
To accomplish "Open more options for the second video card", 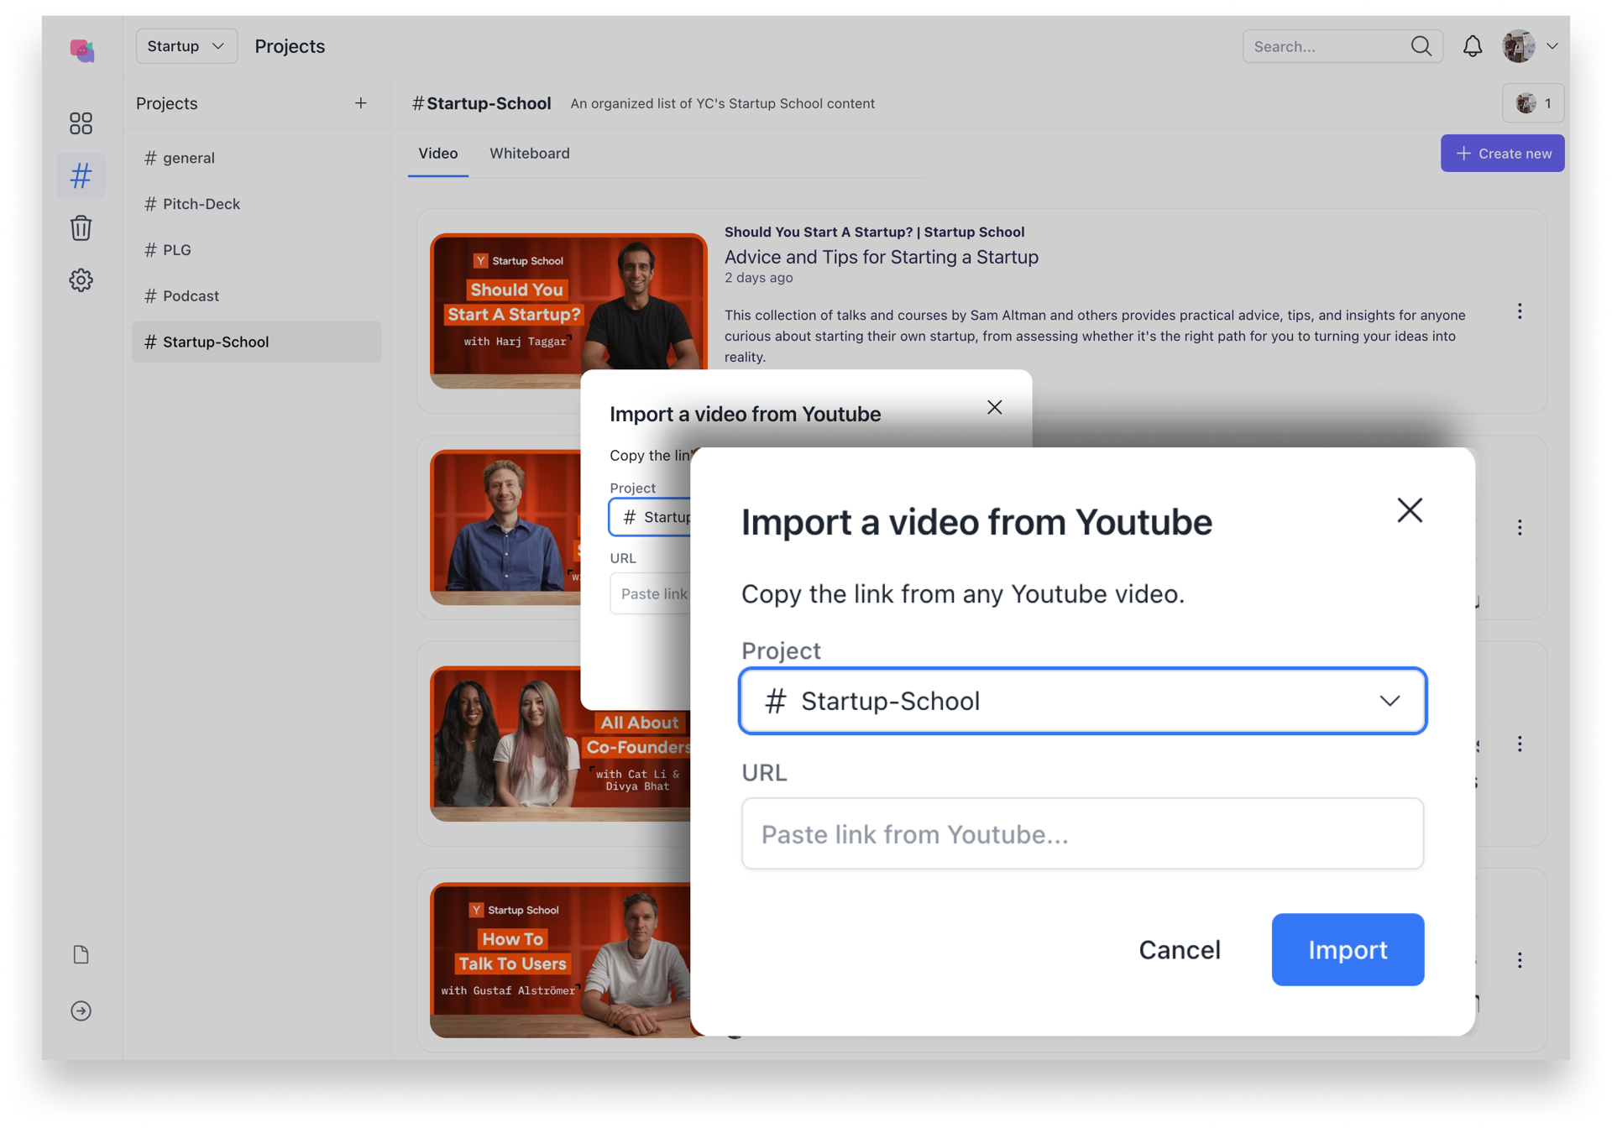I will coord(1520,527).
